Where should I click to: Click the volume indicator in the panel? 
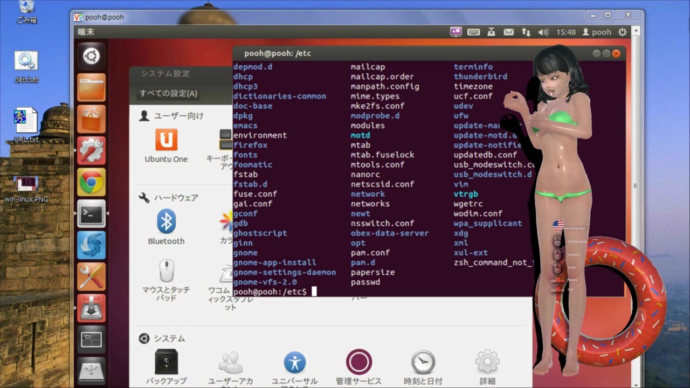543,32
